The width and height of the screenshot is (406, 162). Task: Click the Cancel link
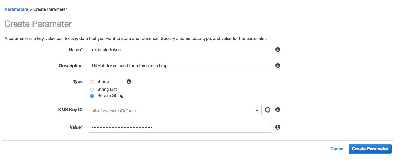[x=337, y=149]
